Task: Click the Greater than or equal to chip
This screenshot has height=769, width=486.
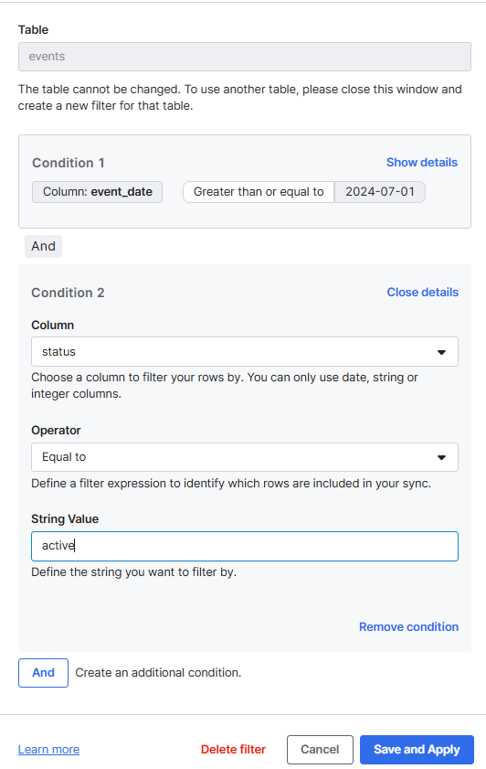Action: click(259, 192)
